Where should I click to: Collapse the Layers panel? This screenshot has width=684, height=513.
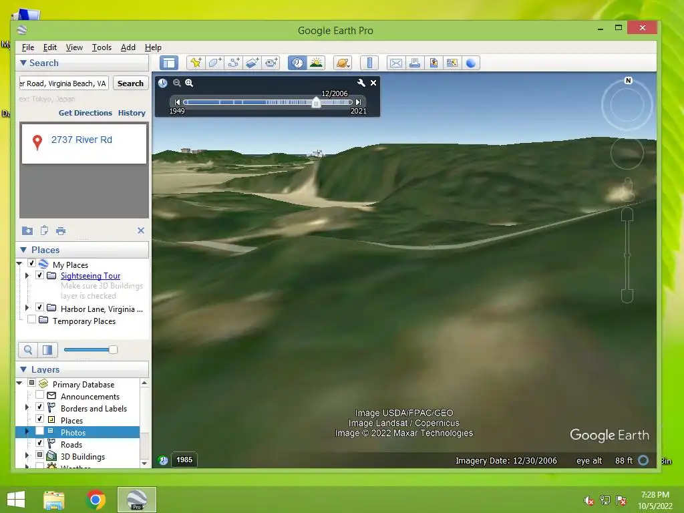[x=23, y=369]
